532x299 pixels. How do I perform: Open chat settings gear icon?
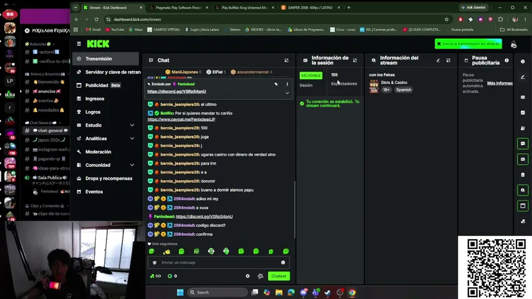click(248, 276)
